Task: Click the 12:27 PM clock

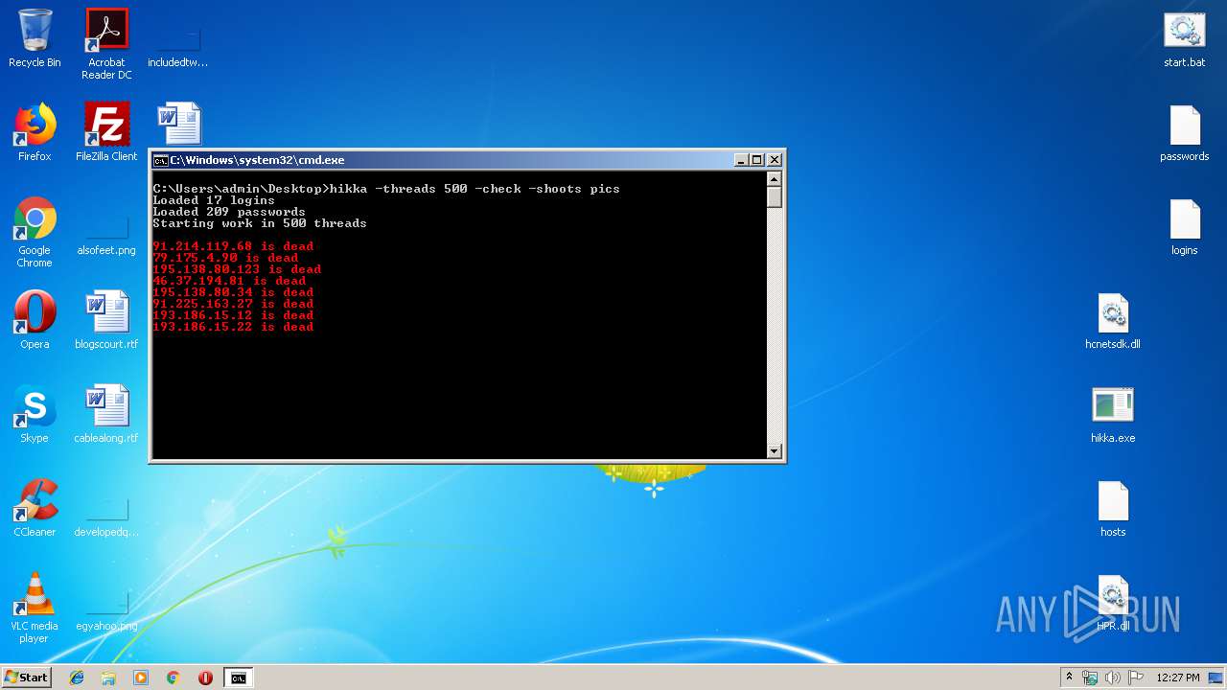Action: coord(1178,678)
